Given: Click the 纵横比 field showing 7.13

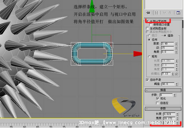Looking at the screenshot, I should click(x=166, y=74).
